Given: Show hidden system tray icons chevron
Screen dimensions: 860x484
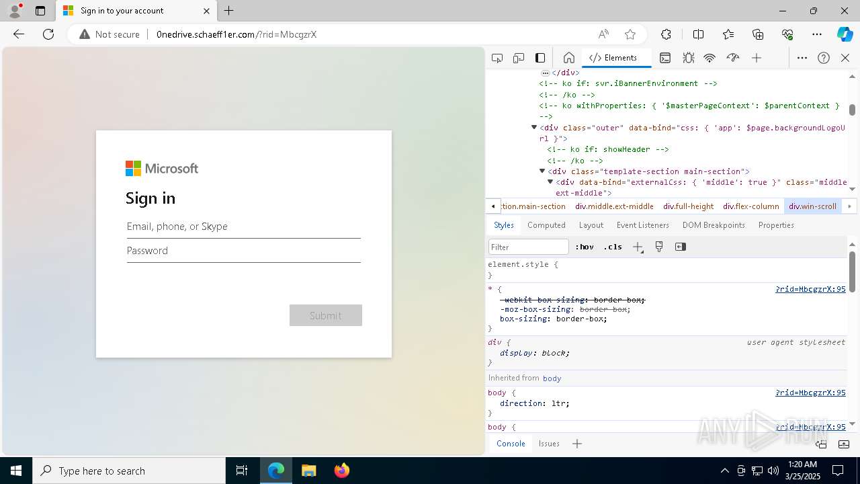Looking at the screenshot, I should [724, 471].
